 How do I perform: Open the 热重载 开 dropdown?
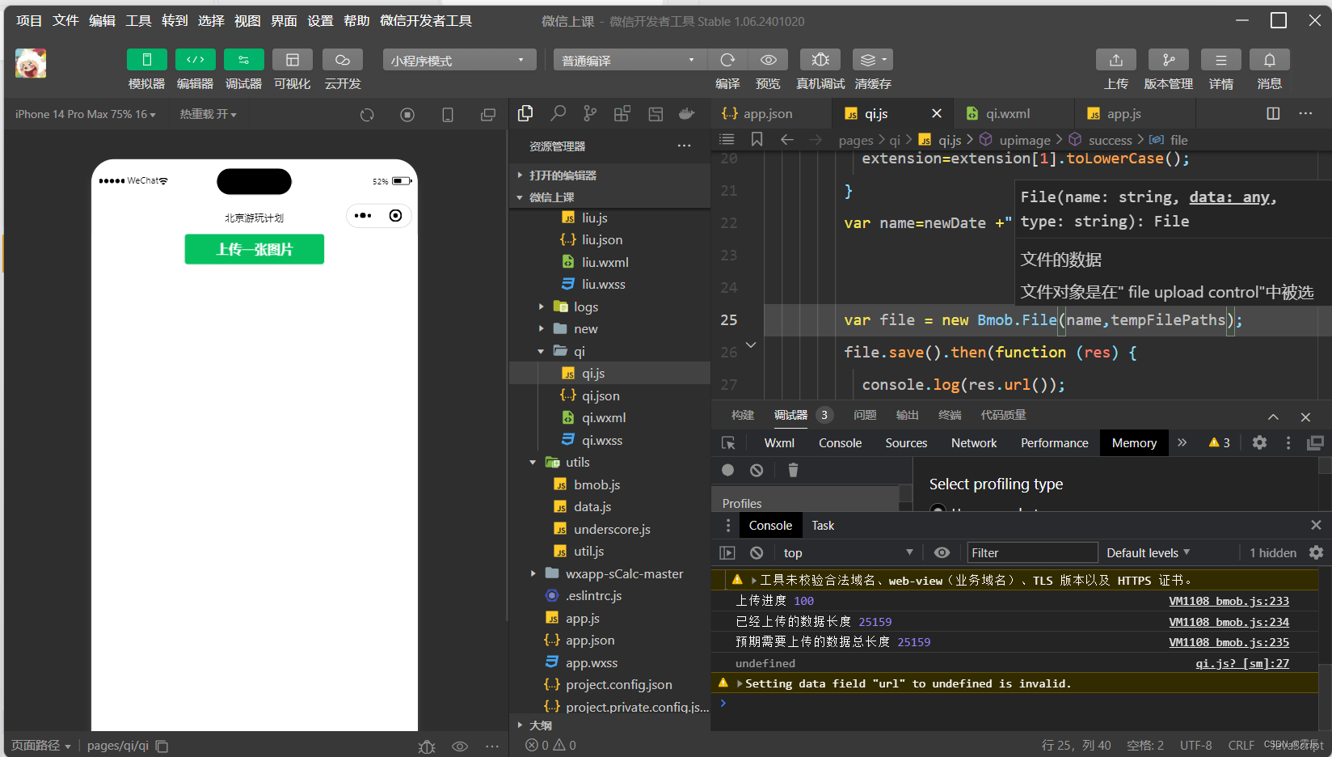pyautogui.click(x=209, y=115)
